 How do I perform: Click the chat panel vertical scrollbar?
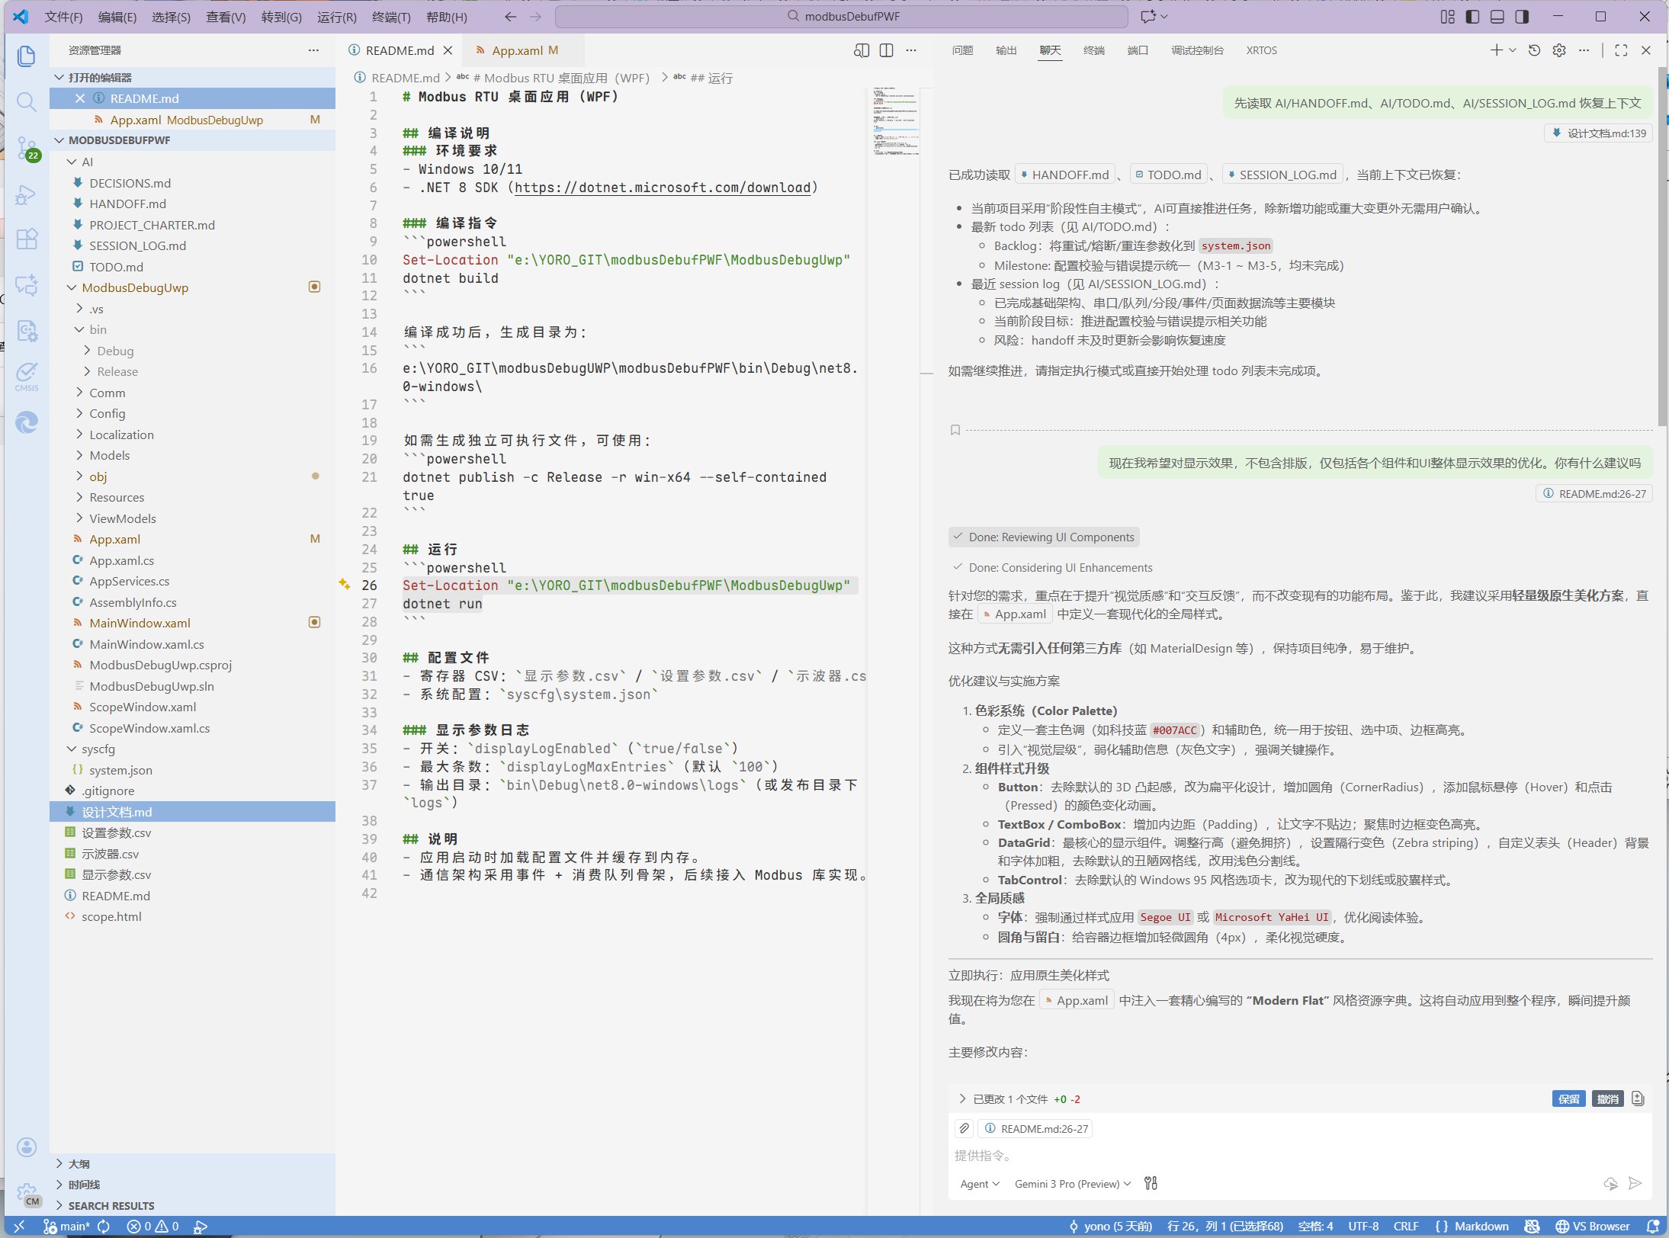pyautogui.click(x=1662, y=244)
